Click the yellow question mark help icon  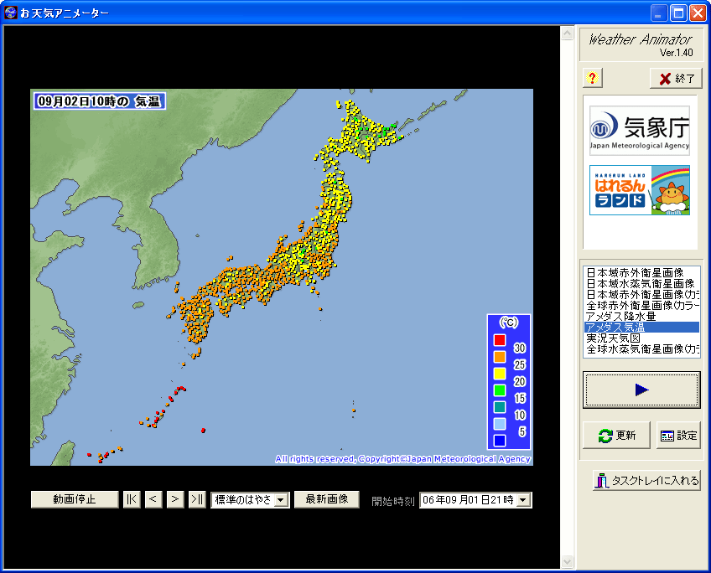592,78
